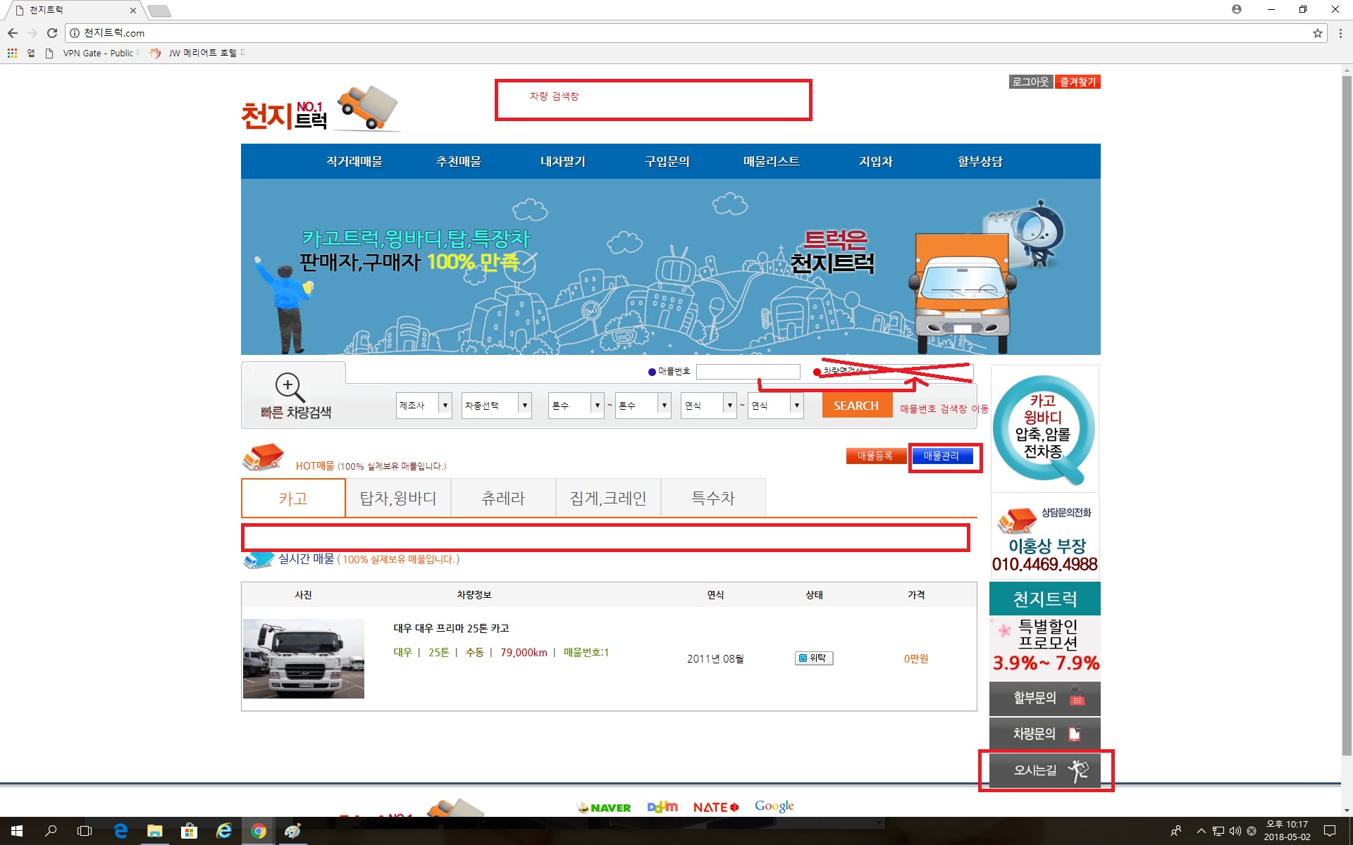Open NATE link in footer

(x=715, y=808)
